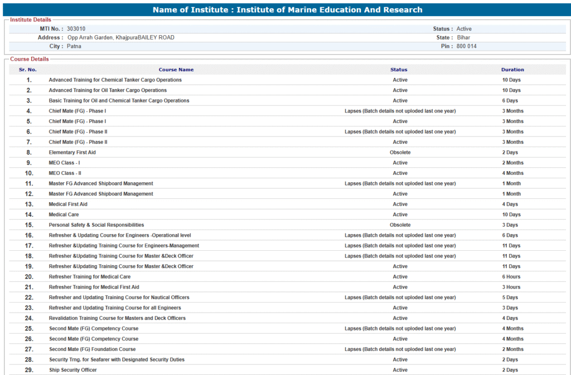The height and width of the screenshot is (375, 571).
Task: Open Personal Safety & Social Responsibilities course
Action: 96,225
